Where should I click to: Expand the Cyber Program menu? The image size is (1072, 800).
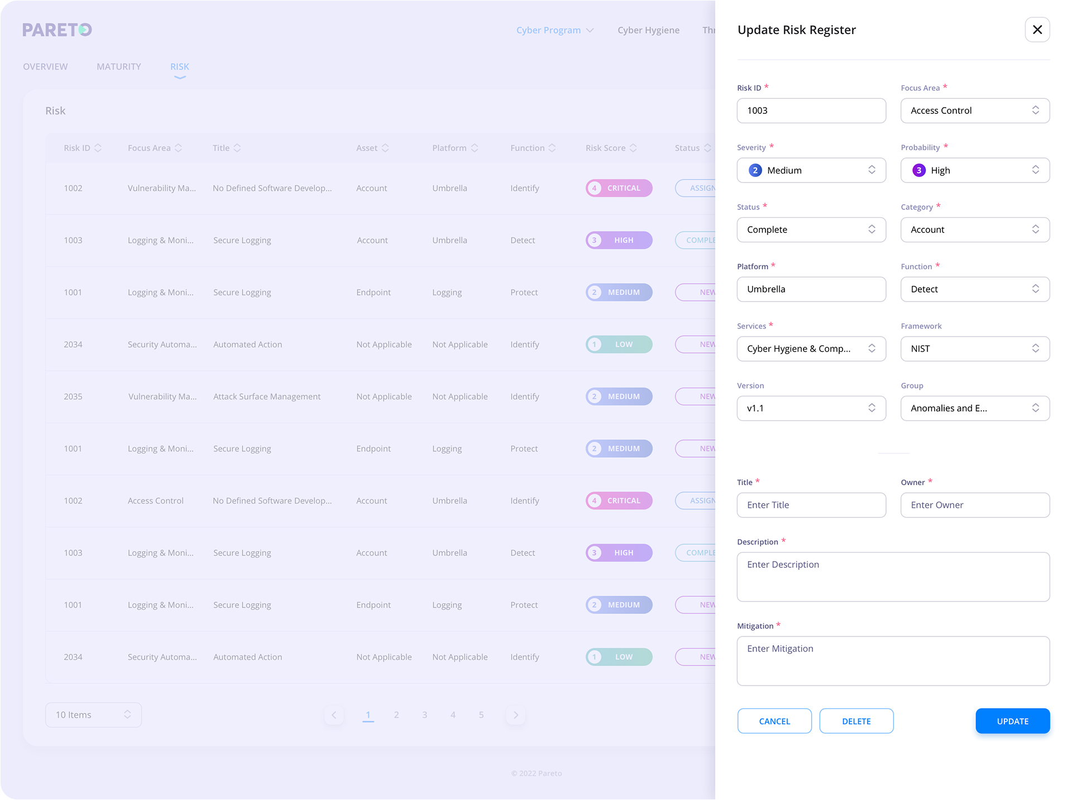(x=554, y=30)
